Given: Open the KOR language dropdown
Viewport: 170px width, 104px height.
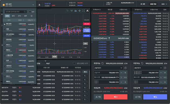Looking at the screenshot, I should [x=164, y=4].
